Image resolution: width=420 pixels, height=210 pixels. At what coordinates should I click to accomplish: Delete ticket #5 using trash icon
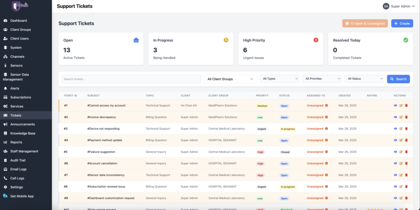pyautogui.click(x=406, y=152)
